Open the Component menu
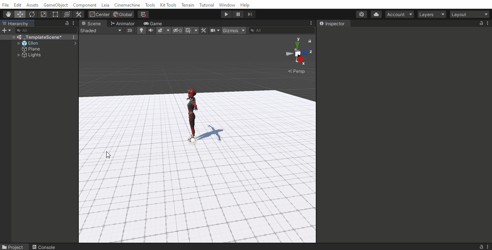This screenshot has width=492, height=250. pyautogui.click(x=85, y=5)
